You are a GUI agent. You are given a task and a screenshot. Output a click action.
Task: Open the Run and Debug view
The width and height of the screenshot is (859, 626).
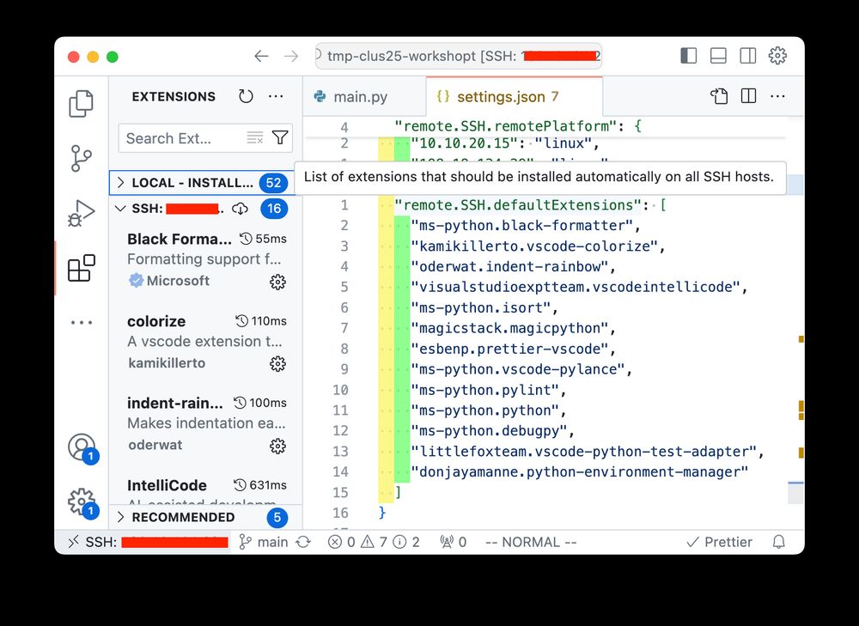point(81,213)
